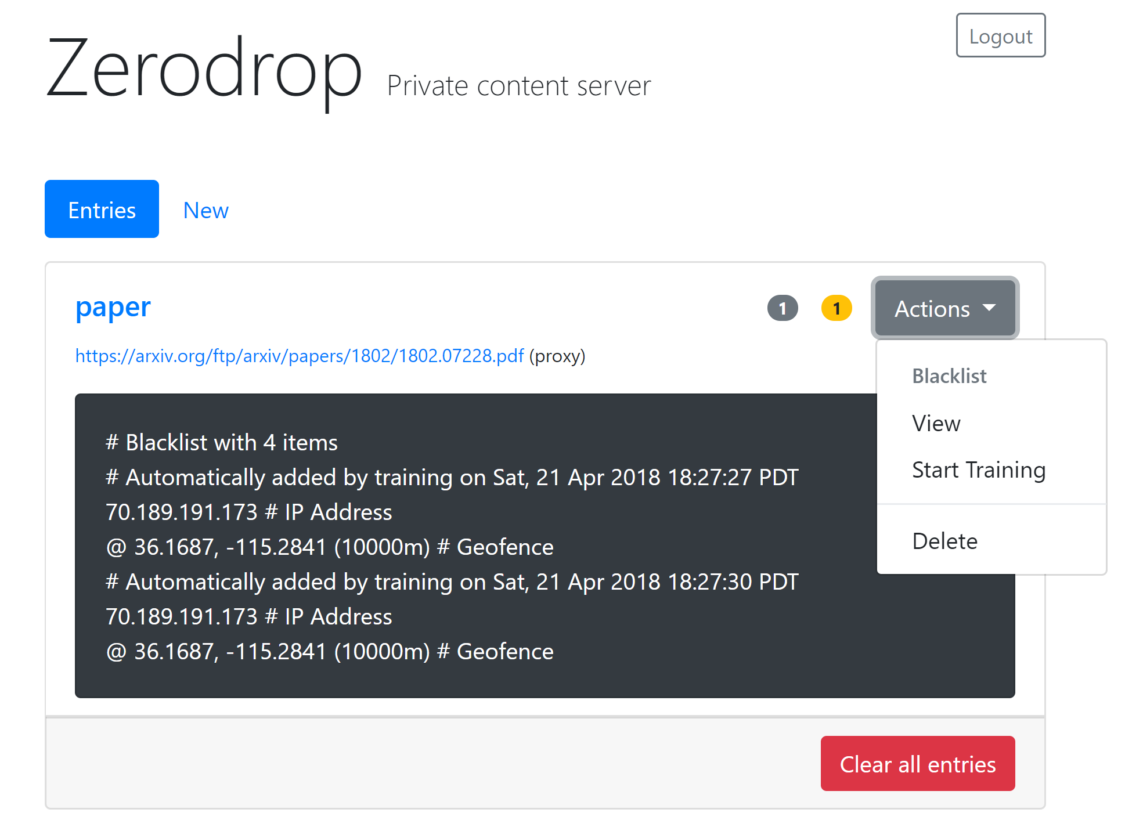
Task: Open the New tab to create an entry
Action: [x=205, y=210]
